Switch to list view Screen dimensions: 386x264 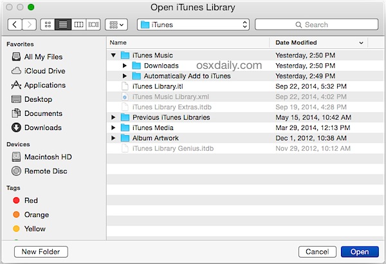pyautogui.click(x=63, y=24)
